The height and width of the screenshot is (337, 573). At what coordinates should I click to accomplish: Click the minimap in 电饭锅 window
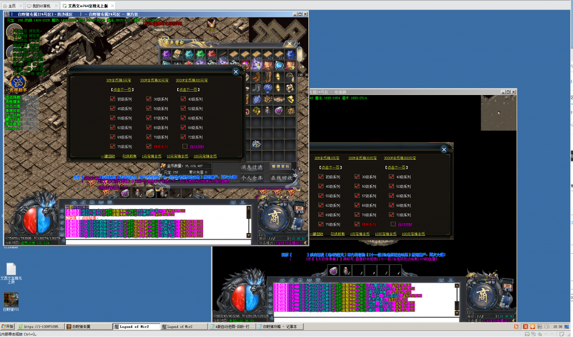[x=499, y=113]
